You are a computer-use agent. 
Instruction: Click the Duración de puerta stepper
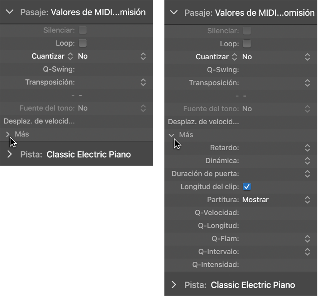[307, 174]
